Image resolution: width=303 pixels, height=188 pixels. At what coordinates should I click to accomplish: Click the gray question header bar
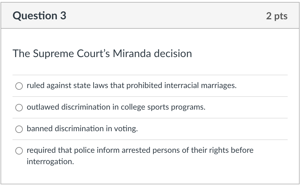pyautogui.click(x=150, y=15)
